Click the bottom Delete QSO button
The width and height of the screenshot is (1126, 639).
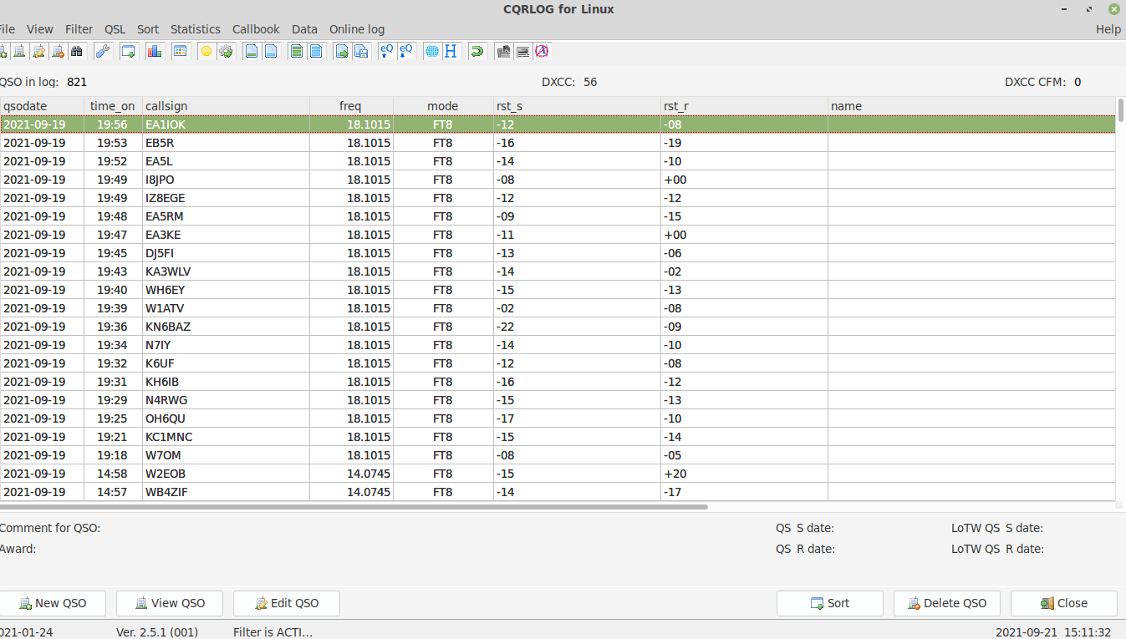[947, 603]
